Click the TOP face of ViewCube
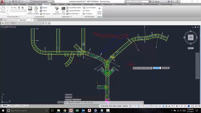This screenshot has width=201, height=113. pos(191,37)
